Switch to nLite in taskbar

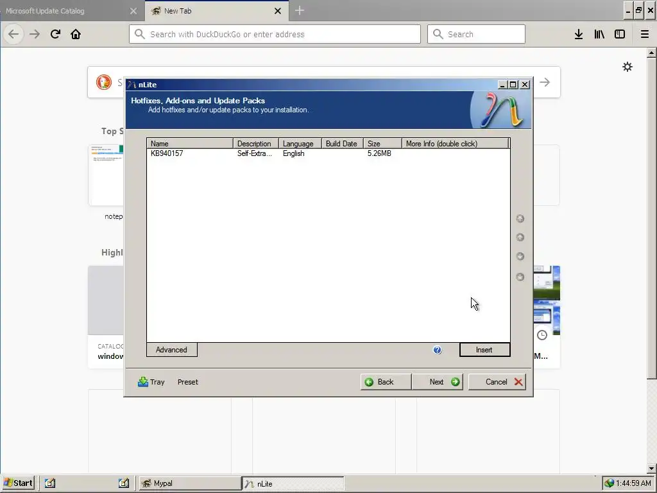[x=293, y=483]
